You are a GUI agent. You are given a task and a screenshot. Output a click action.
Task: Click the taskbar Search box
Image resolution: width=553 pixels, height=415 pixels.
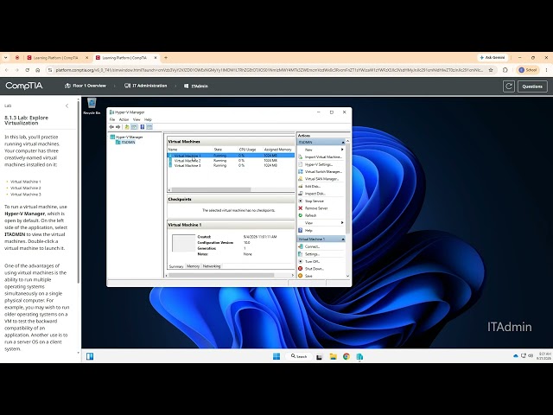[299, 356]
